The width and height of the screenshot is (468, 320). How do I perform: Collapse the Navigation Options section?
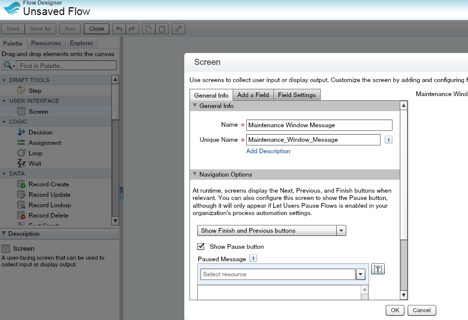(x=195, y=174)
